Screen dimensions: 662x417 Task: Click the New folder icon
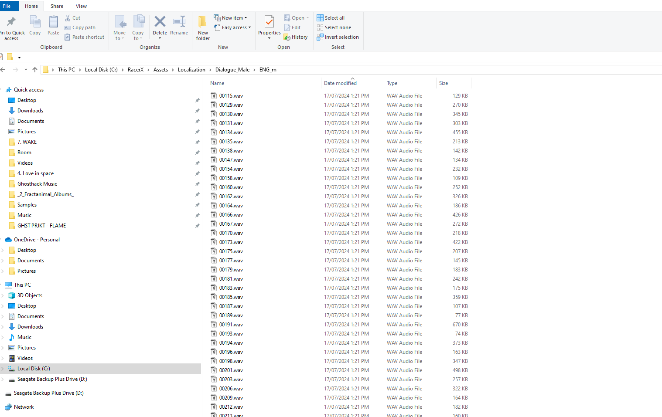click(203, 21)
